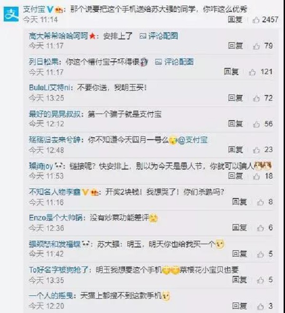Open 评论配图 image in 高大希希哈哈呵呵's comment
The width and height of the screenshot is (285, 313).
(x=159, y=36)
